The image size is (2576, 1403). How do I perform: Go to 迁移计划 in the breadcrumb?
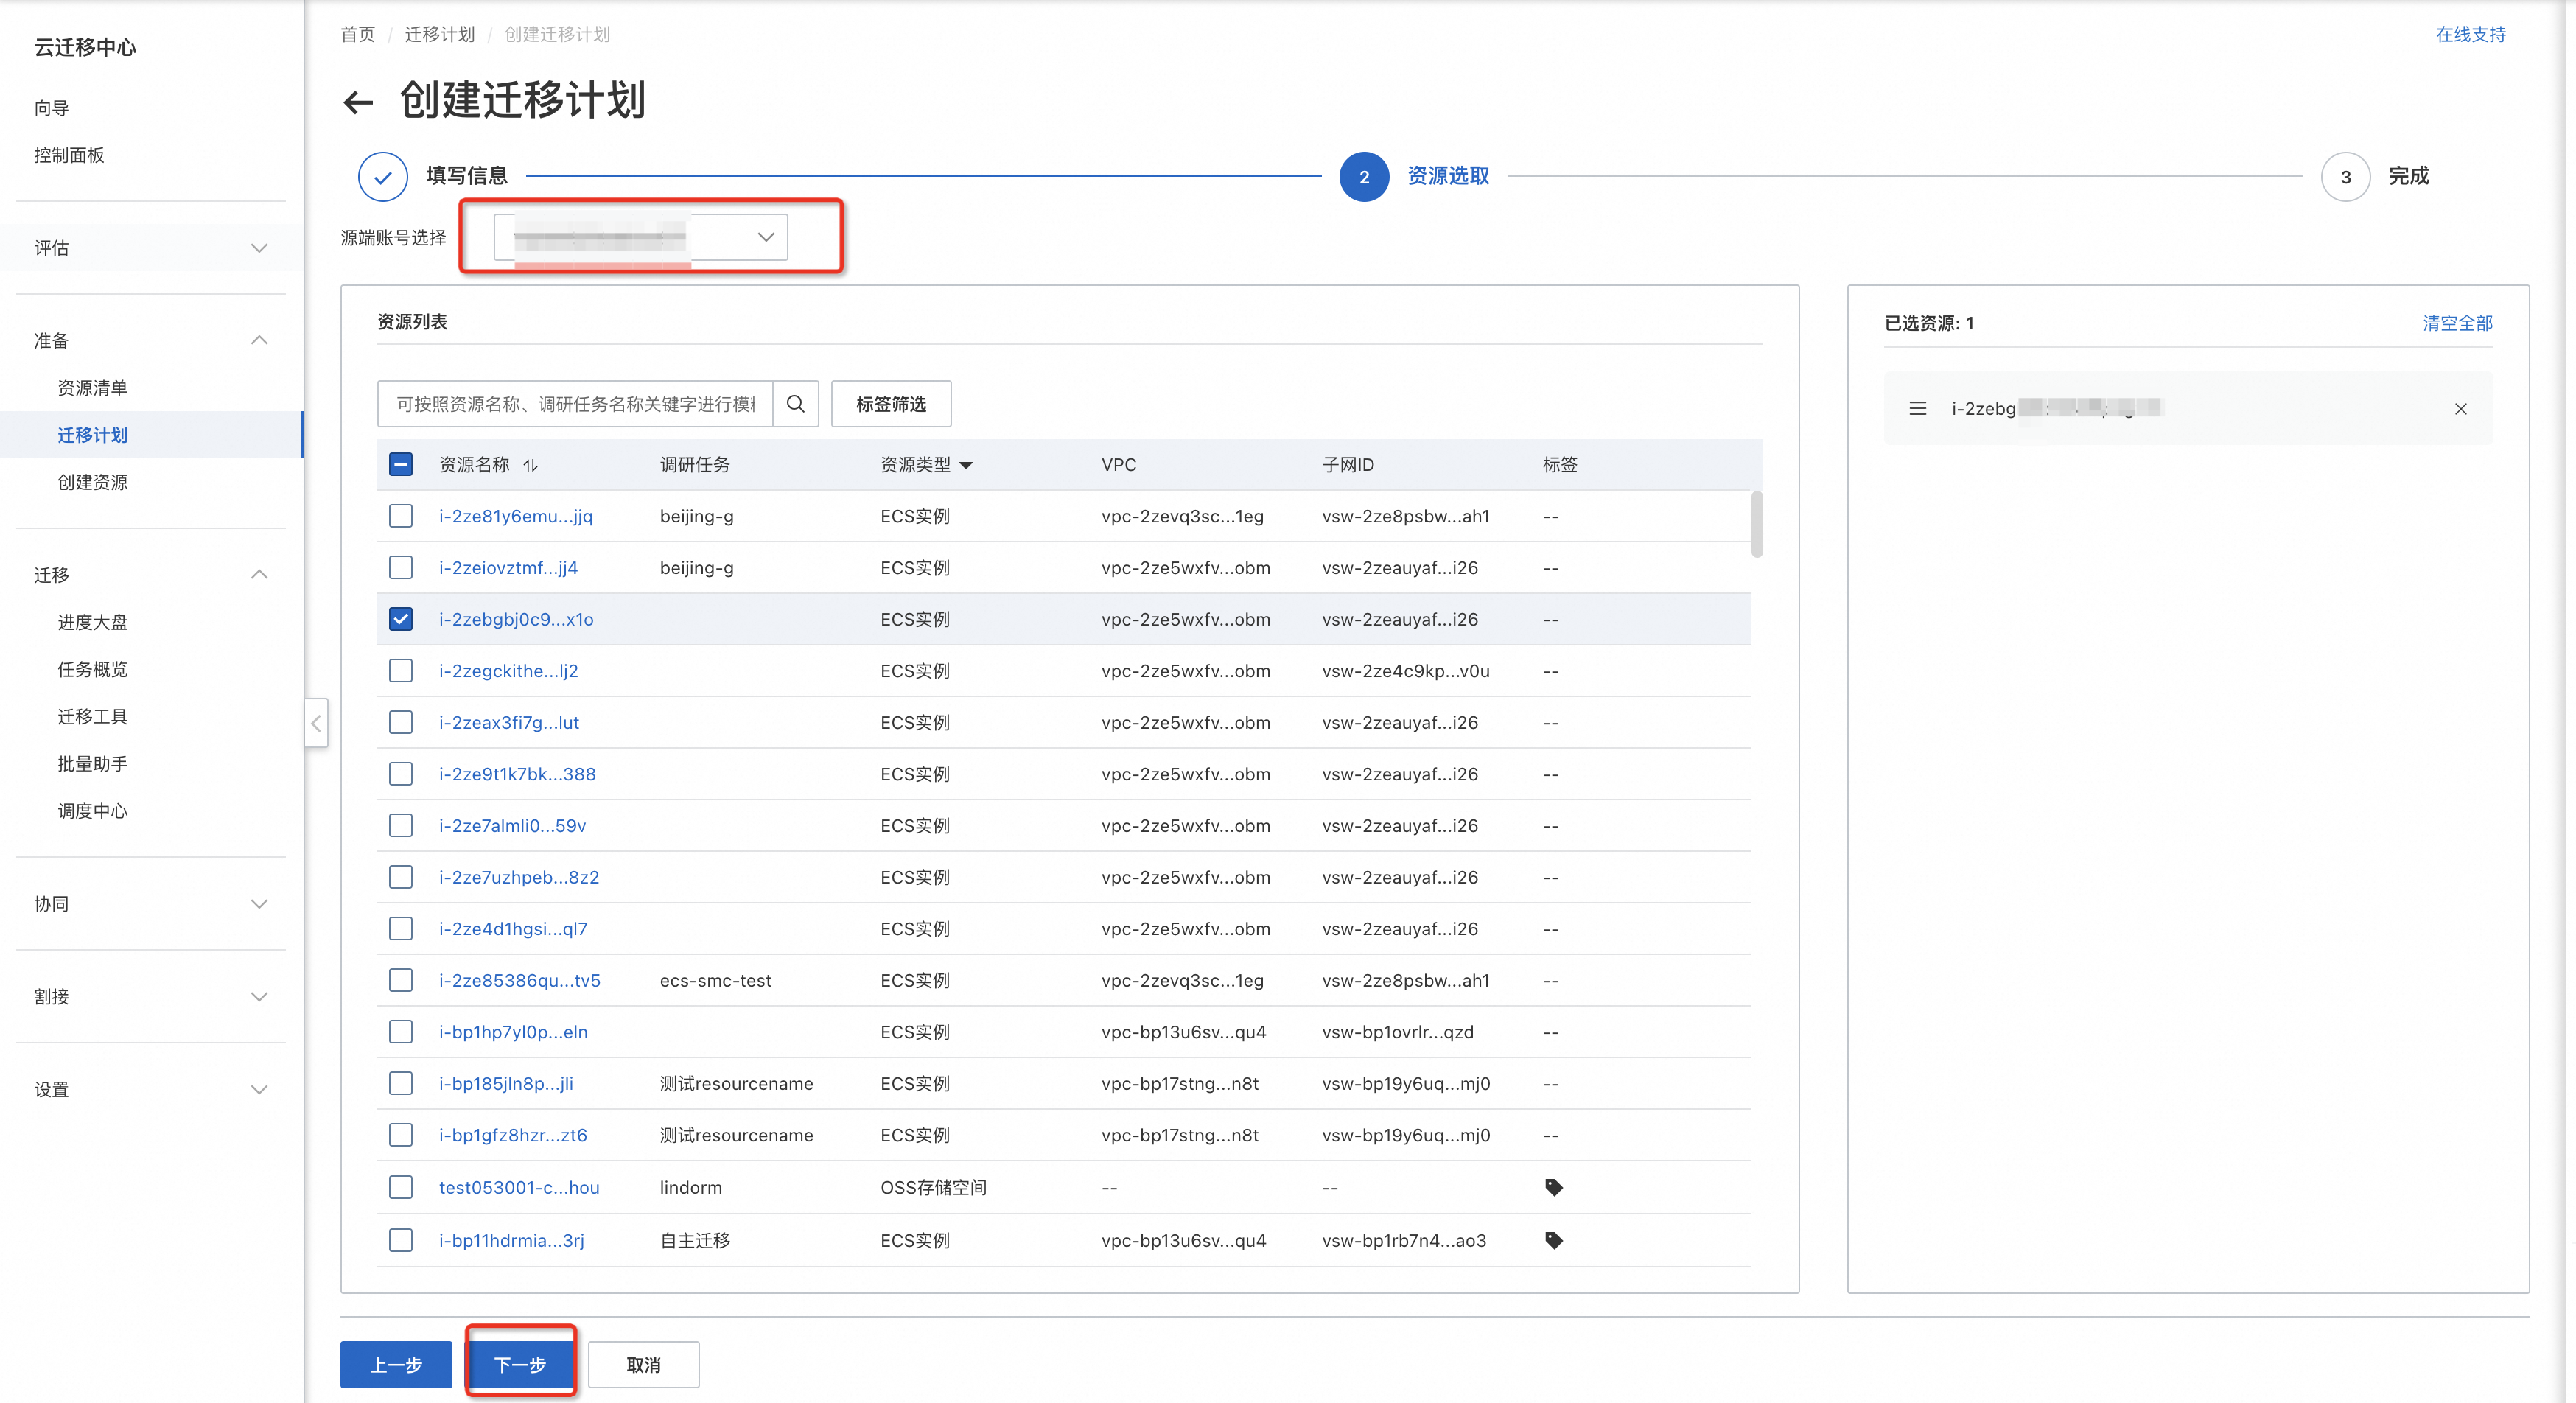440,34
